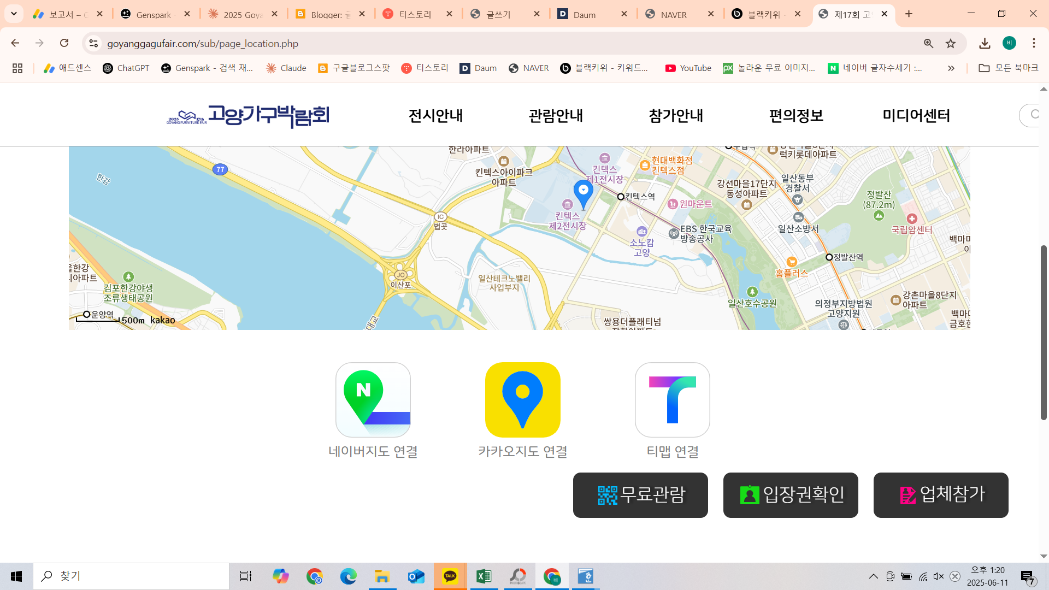Click the QR code icon on 무료관람 button
1049x590 pixels.
tap(608, 495)
